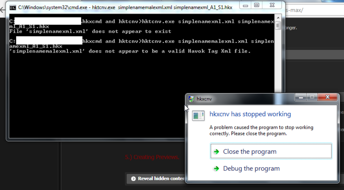
Task: Click the 'valid Havok Tag Xml file' error line
Action: tap(130, 51)
